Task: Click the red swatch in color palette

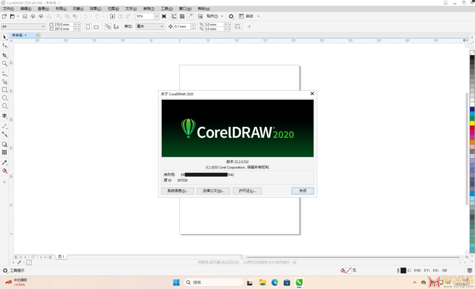Action: pos(472,128)
